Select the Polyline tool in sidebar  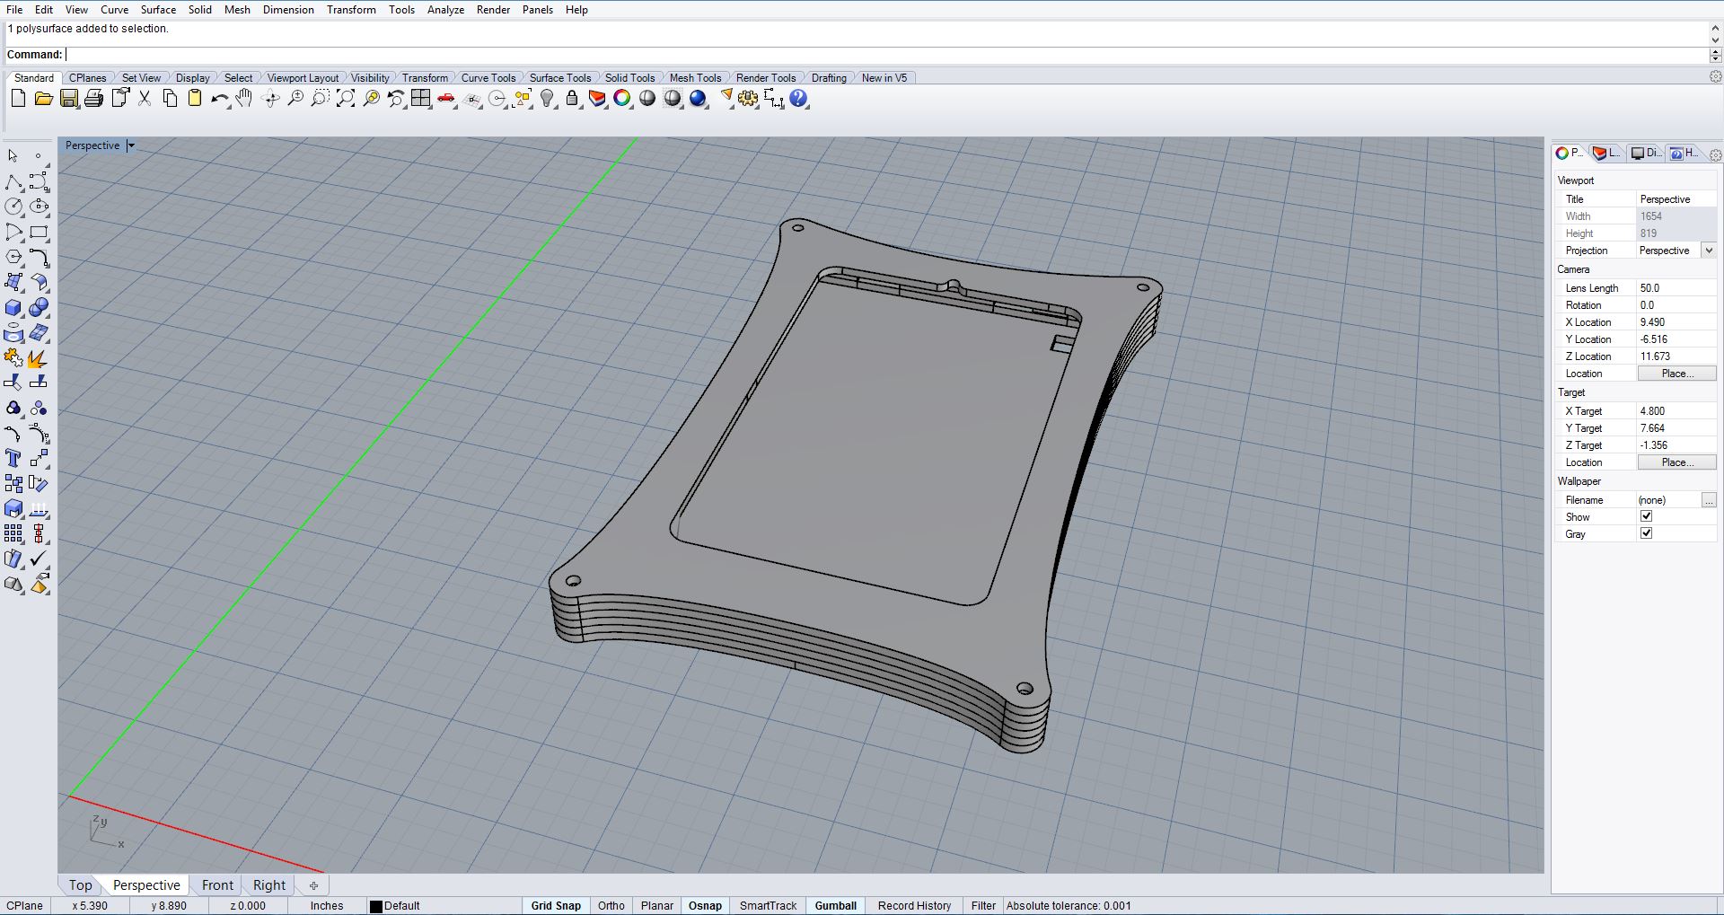pos(13,182)
